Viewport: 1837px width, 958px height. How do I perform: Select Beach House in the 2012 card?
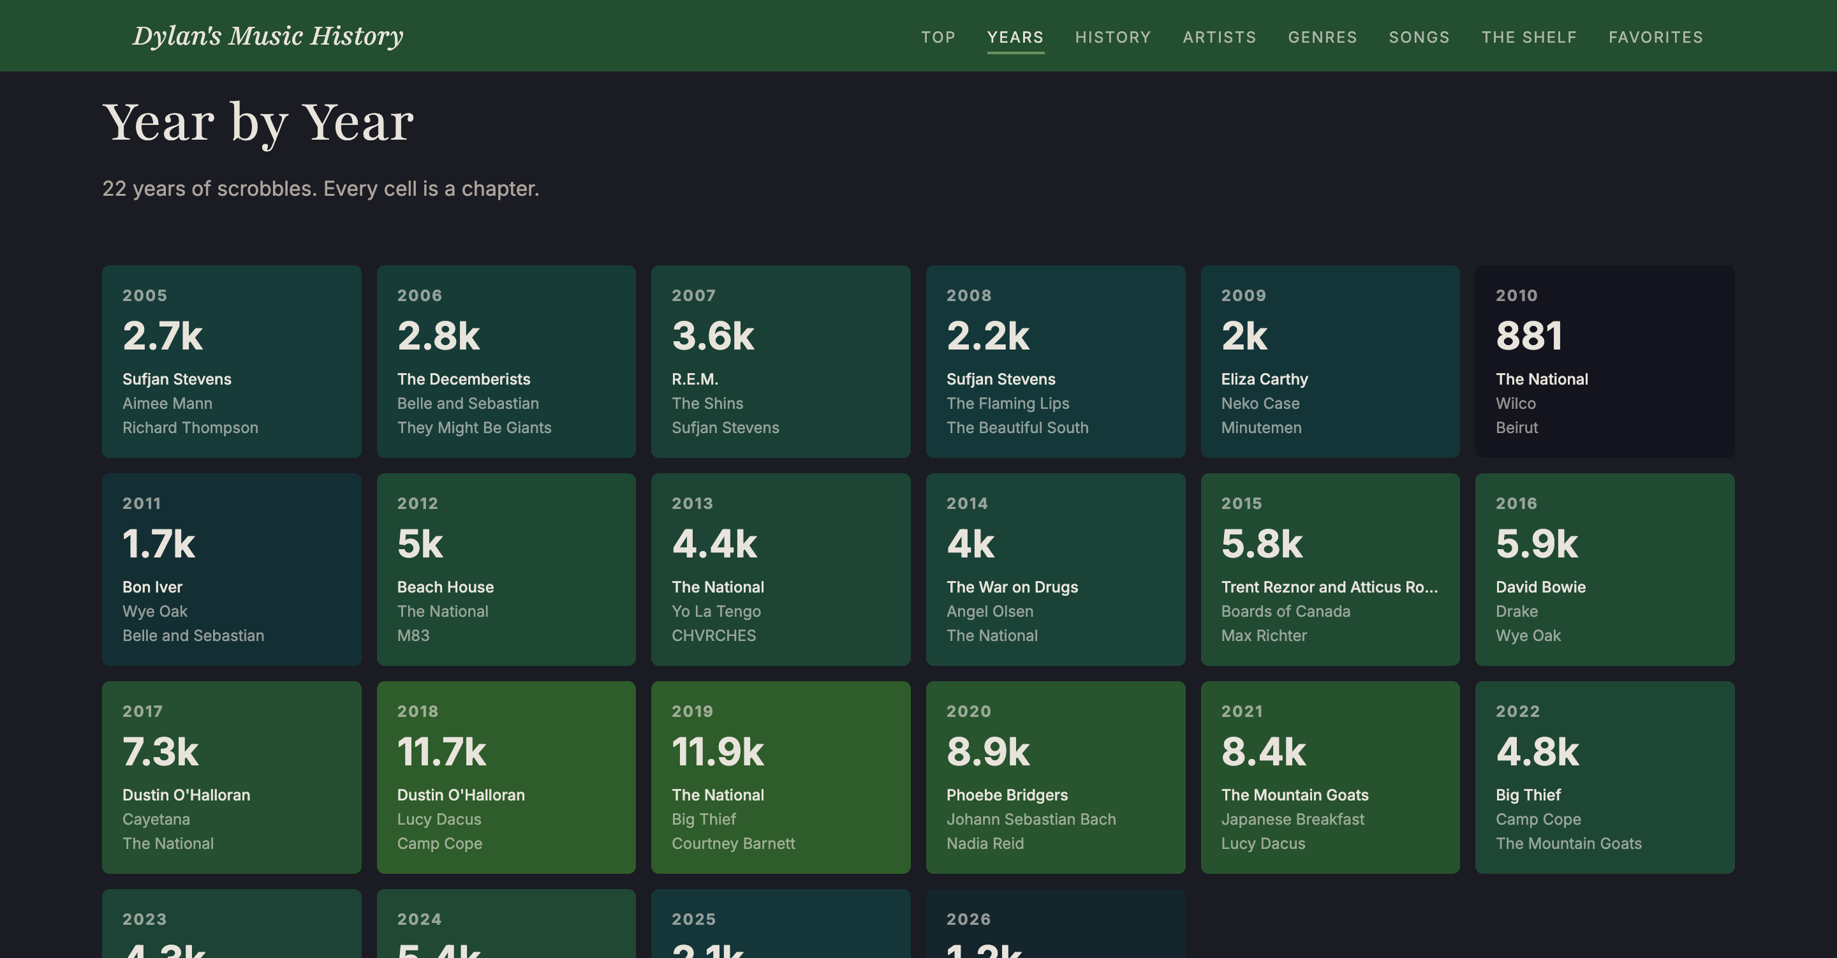click(445, 587)
